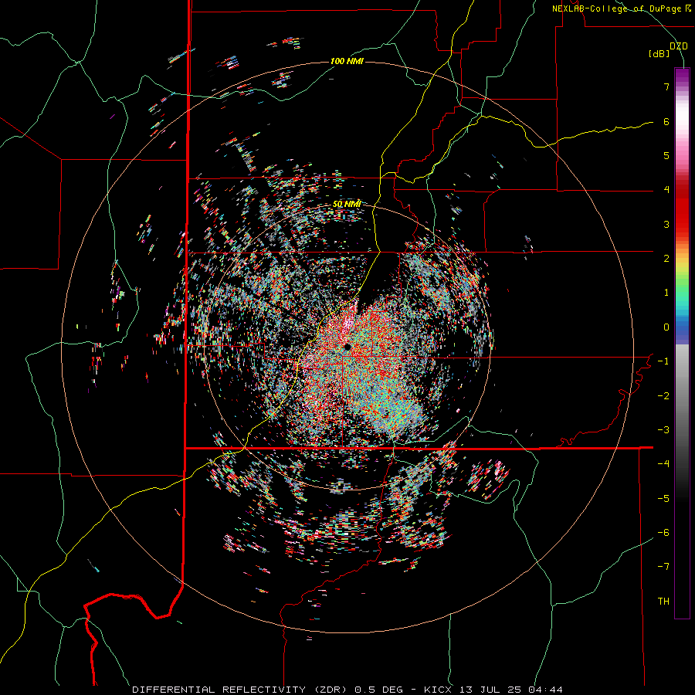Screen dimensions: 695x695
Task: Click the 100 NMI range ring label
Action: coord(347,61)
